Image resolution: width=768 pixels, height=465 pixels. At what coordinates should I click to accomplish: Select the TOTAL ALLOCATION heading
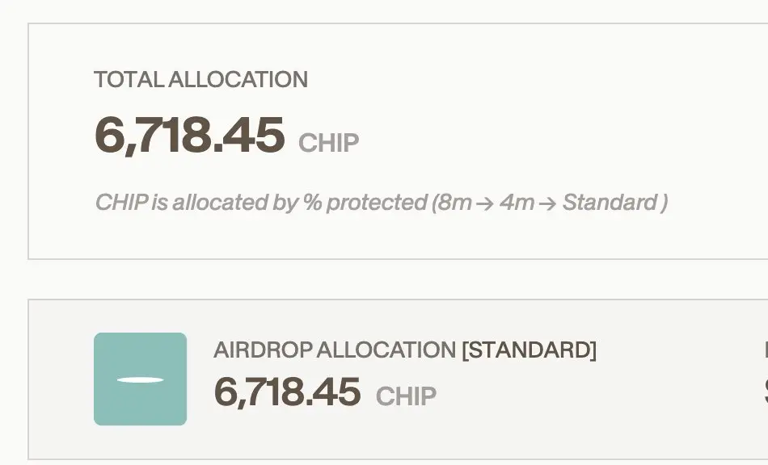[x=200, y=80]
